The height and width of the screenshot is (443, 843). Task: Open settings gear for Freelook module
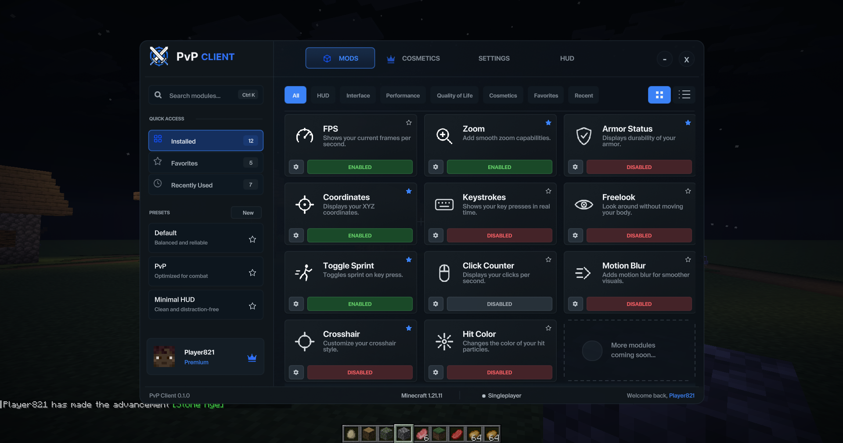[575, 235]
